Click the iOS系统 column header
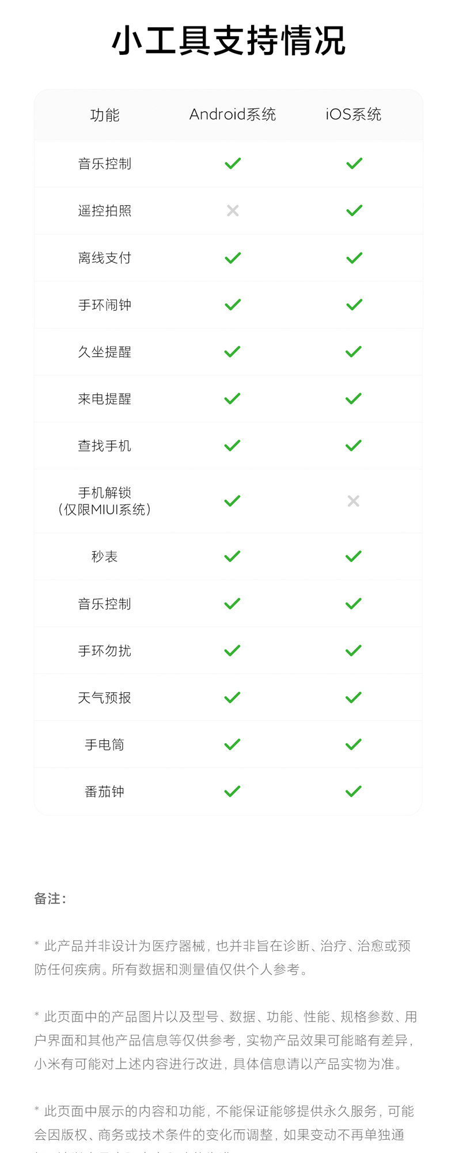 pyautogui.click(x=354, y=114)
